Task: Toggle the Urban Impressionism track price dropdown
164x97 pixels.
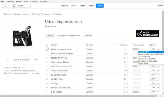Action: tap(158, 49)
